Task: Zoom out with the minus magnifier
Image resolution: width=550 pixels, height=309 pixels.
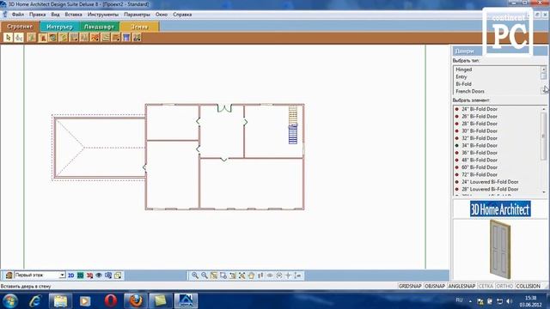Action: click(205, 276)
